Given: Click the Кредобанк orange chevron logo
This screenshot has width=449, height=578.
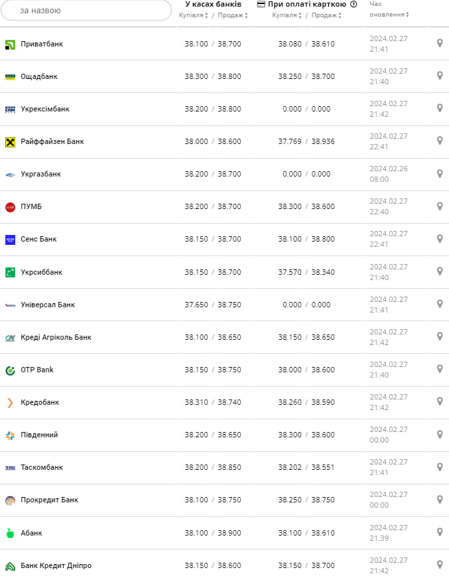Looking at the screenshot, I should (10, 402).
